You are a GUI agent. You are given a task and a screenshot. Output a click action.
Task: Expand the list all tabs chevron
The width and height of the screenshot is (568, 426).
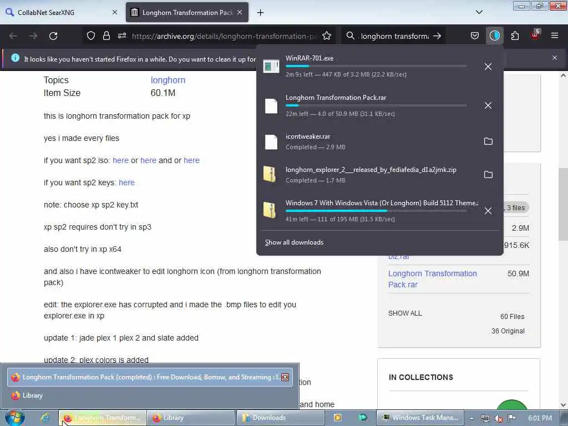pyautogui.click(x=479, y=12)
